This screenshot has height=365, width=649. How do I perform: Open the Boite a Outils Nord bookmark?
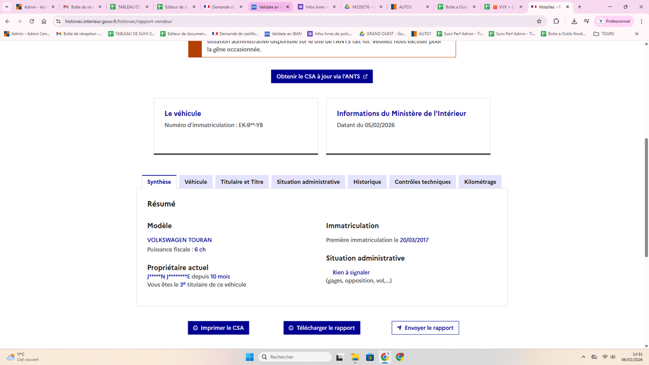564,34
